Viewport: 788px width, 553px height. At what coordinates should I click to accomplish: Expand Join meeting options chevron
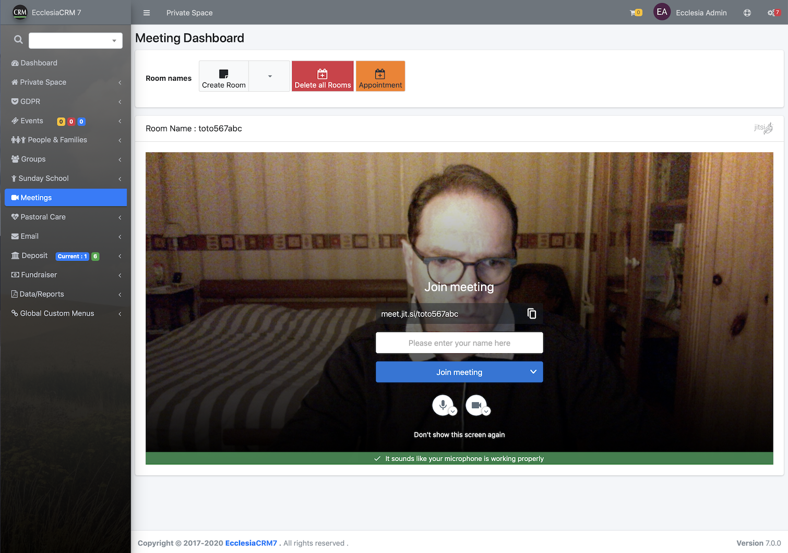(533, 372)
